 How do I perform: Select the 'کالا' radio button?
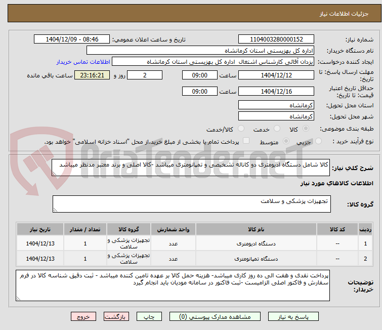[x=306, y=129]
